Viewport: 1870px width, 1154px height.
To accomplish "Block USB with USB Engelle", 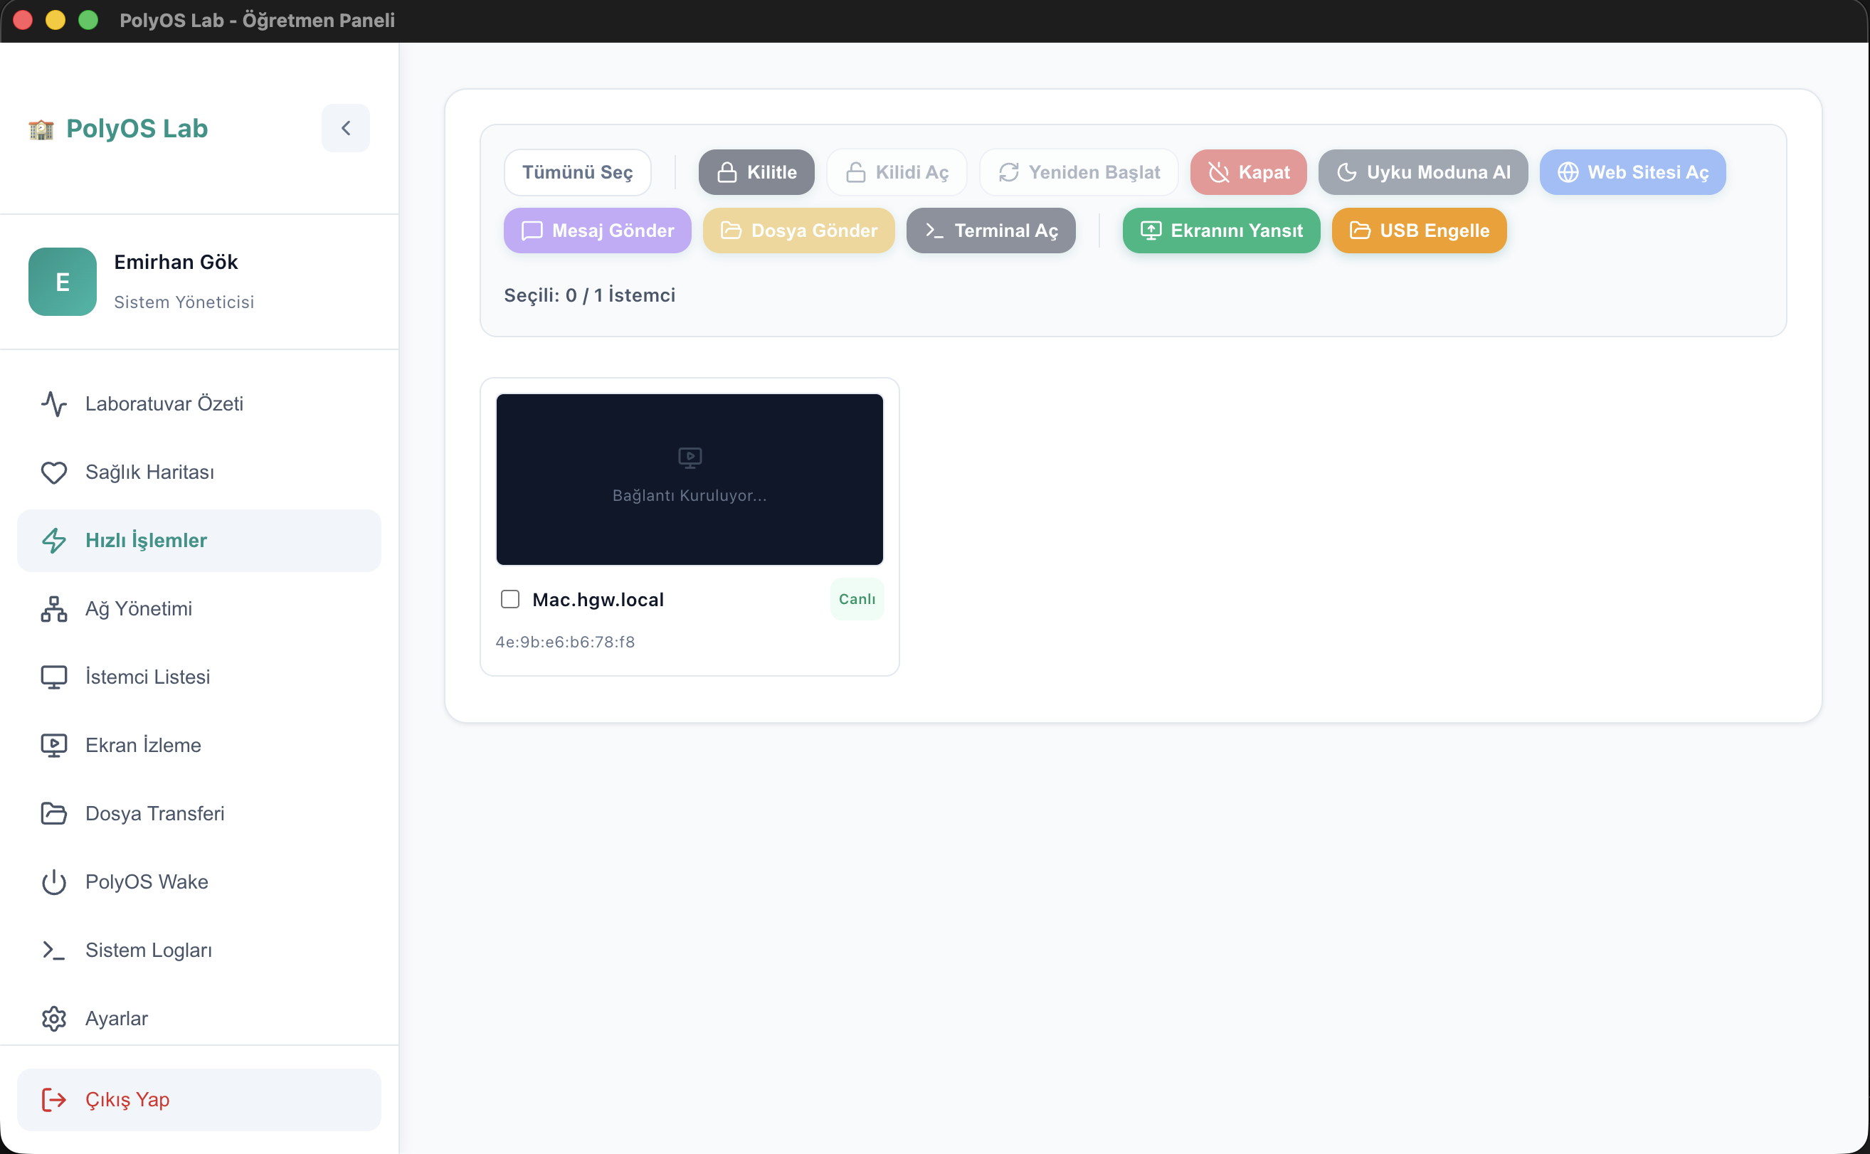I will (1419, 231).
